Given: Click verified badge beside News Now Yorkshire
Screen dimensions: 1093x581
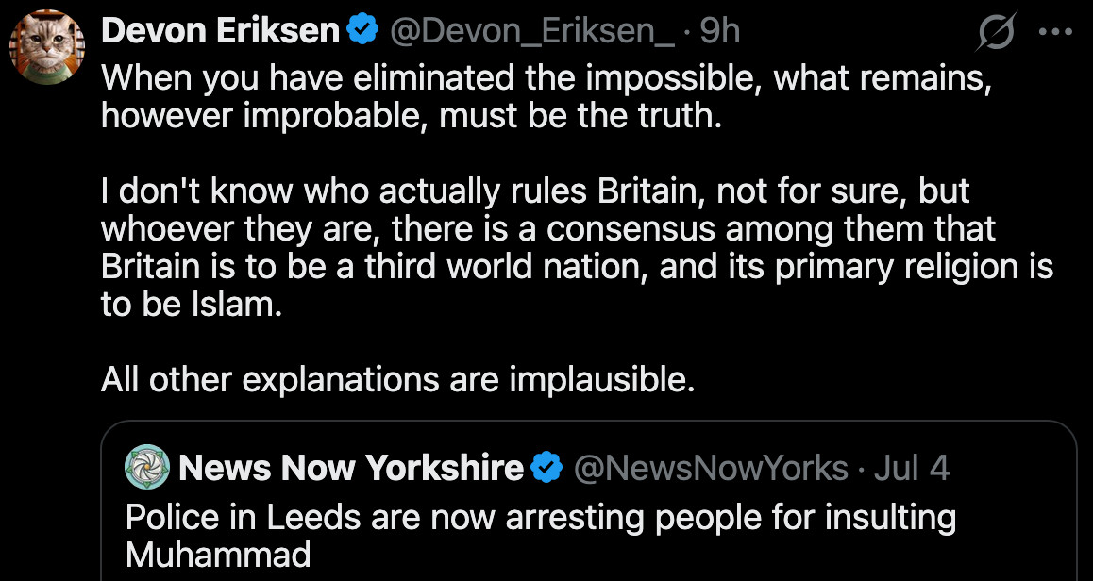Looking at the screenshot, I should pos(547,468).
